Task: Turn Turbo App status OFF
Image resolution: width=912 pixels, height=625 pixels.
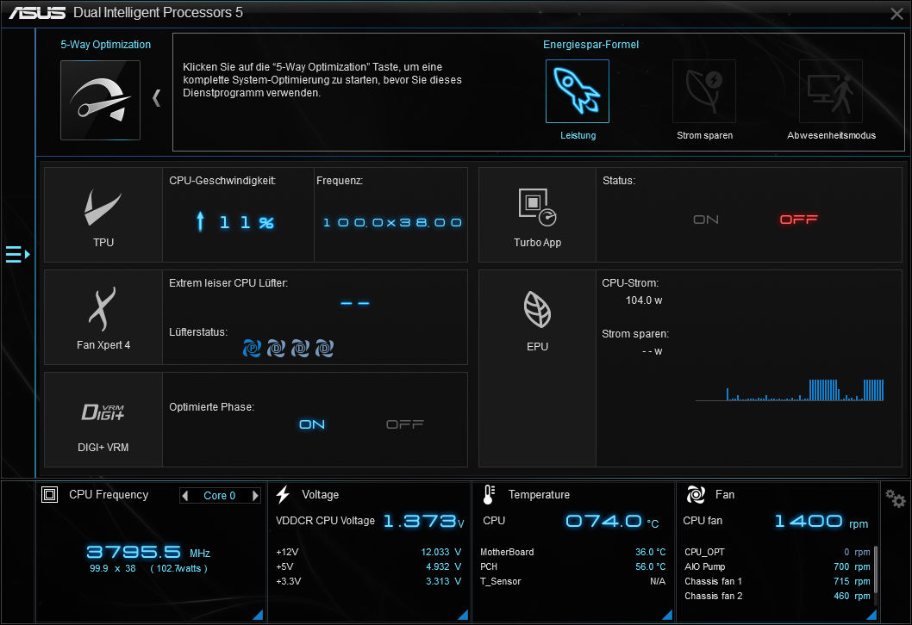Action: pos(798,220)
